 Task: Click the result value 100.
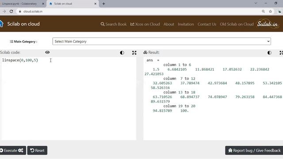click(184, 111)
